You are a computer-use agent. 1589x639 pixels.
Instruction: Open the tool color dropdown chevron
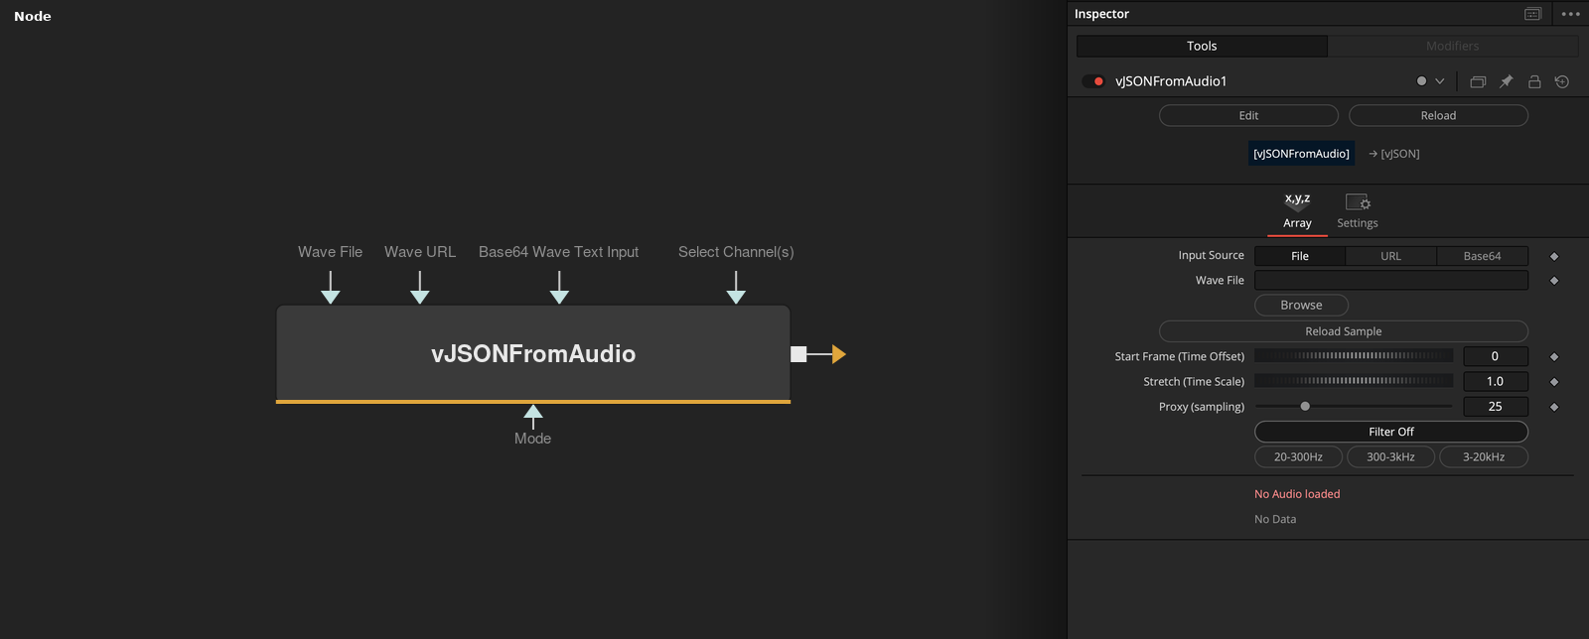[x=1440, y=81]
